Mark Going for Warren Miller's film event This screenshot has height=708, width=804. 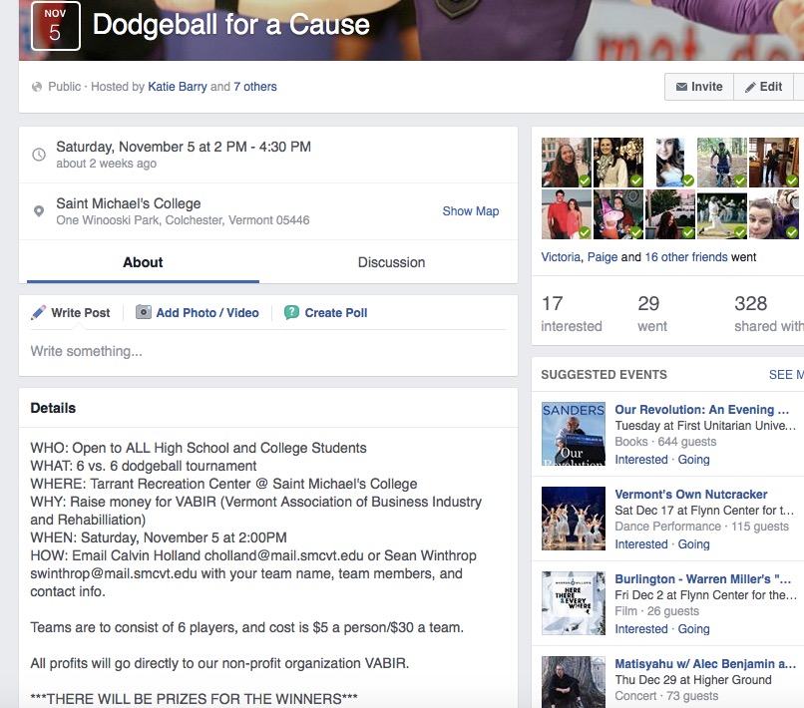point(693,628)
